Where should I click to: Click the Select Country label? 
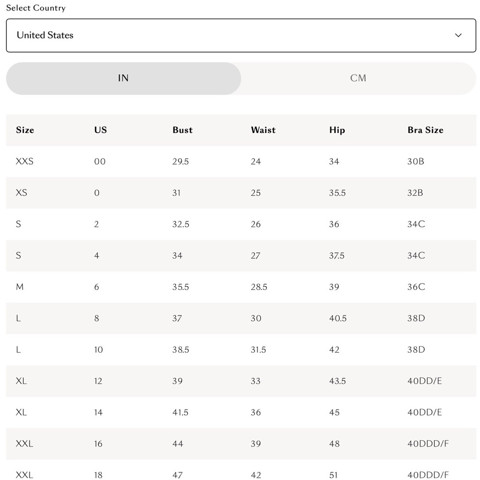click(36, 8)
